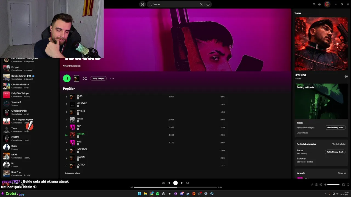This screenshot has height=197, width=351.
Task: Toggle the lyrics microphone icon
Action: [x=312, y=185]
